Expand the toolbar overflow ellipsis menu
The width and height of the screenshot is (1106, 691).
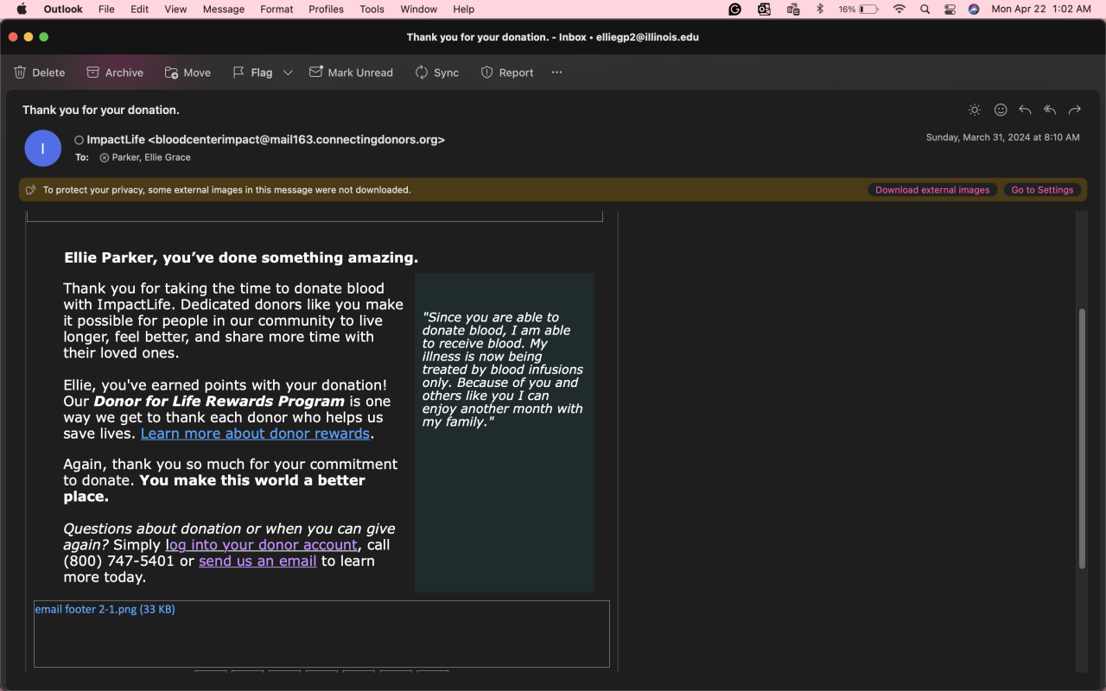pos(556,73)
